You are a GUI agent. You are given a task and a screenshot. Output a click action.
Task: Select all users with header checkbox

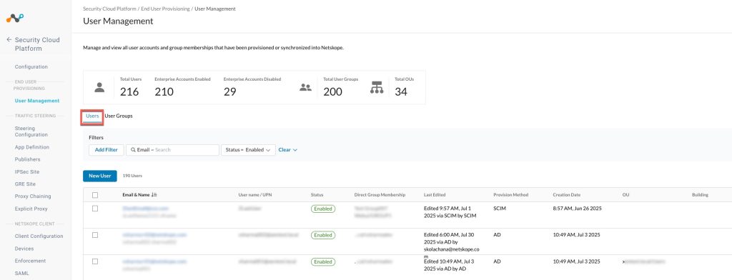click(95, 194)
